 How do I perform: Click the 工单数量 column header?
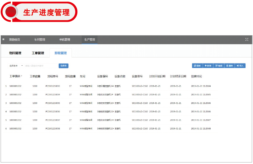pyautogui.click(x=35, y=76)
